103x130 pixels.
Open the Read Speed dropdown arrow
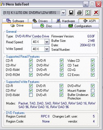tap(47, 42)
